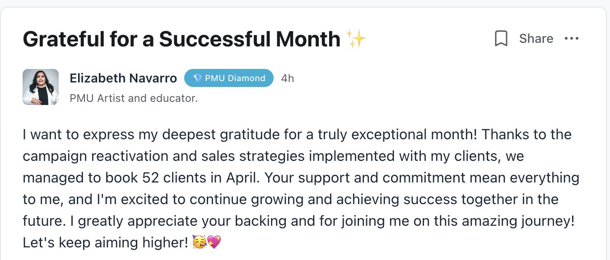Click the phrase "amazing journey" in the post

[512, 221]
